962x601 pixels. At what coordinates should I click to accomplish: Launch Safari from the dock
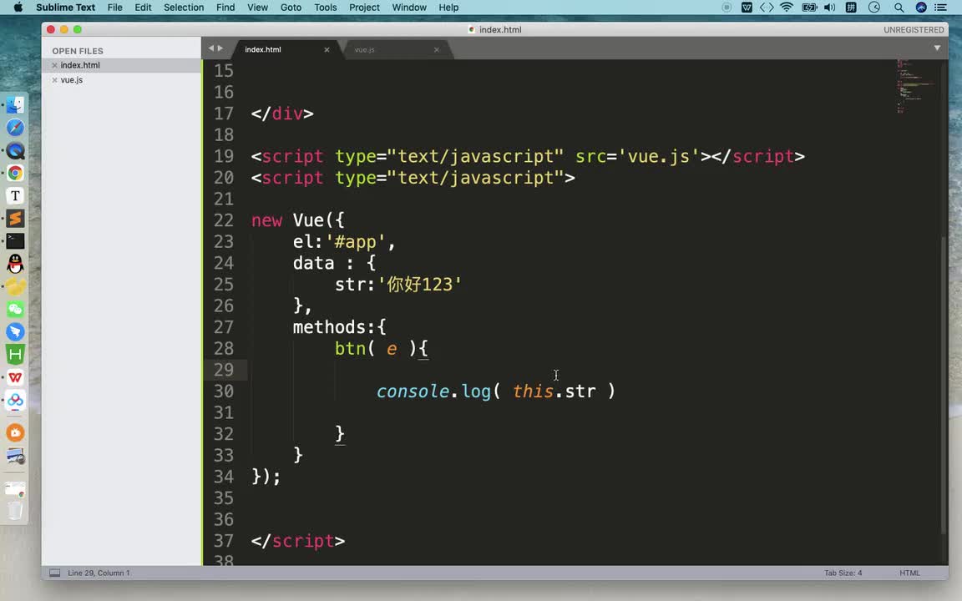point(15,128)
